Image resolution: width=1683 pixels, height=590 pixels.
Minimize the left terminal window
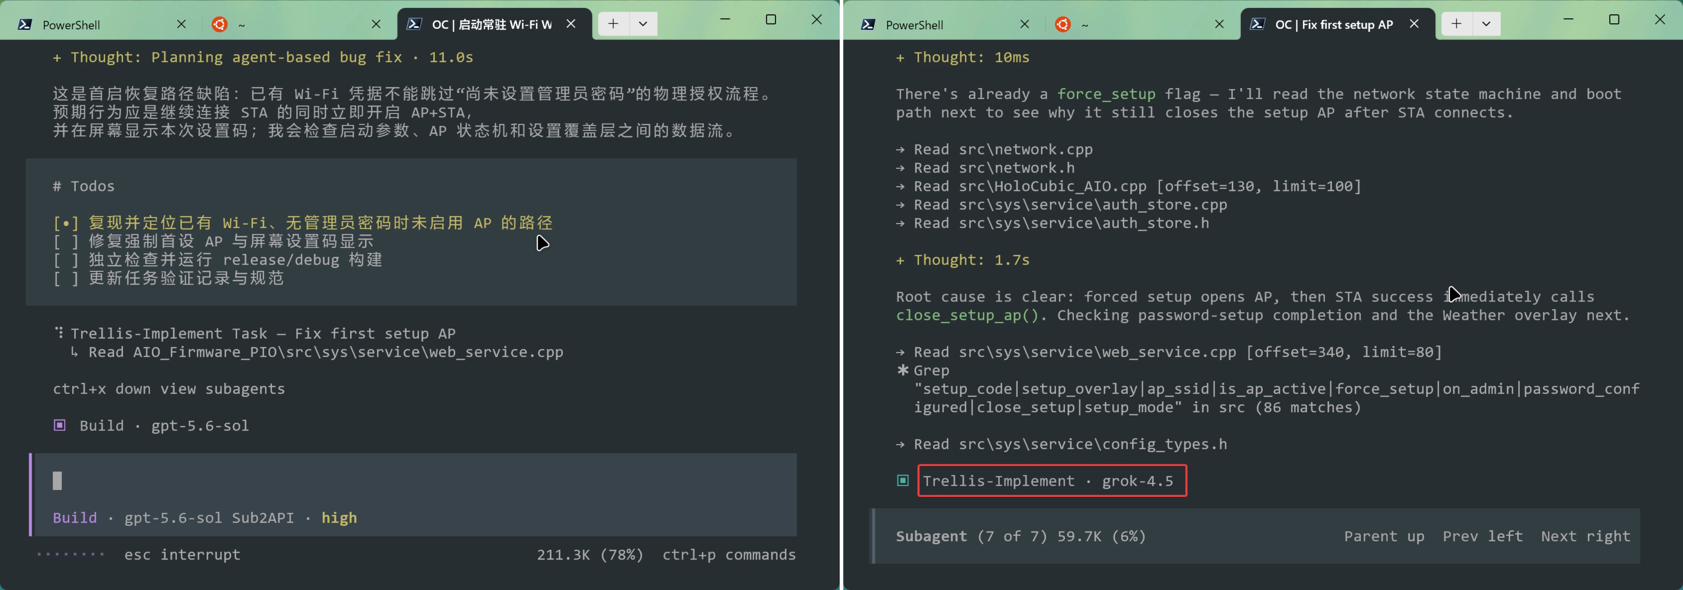coord(725,20)
